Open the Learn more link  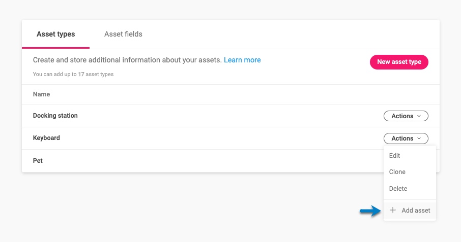(x=242, y=60)
